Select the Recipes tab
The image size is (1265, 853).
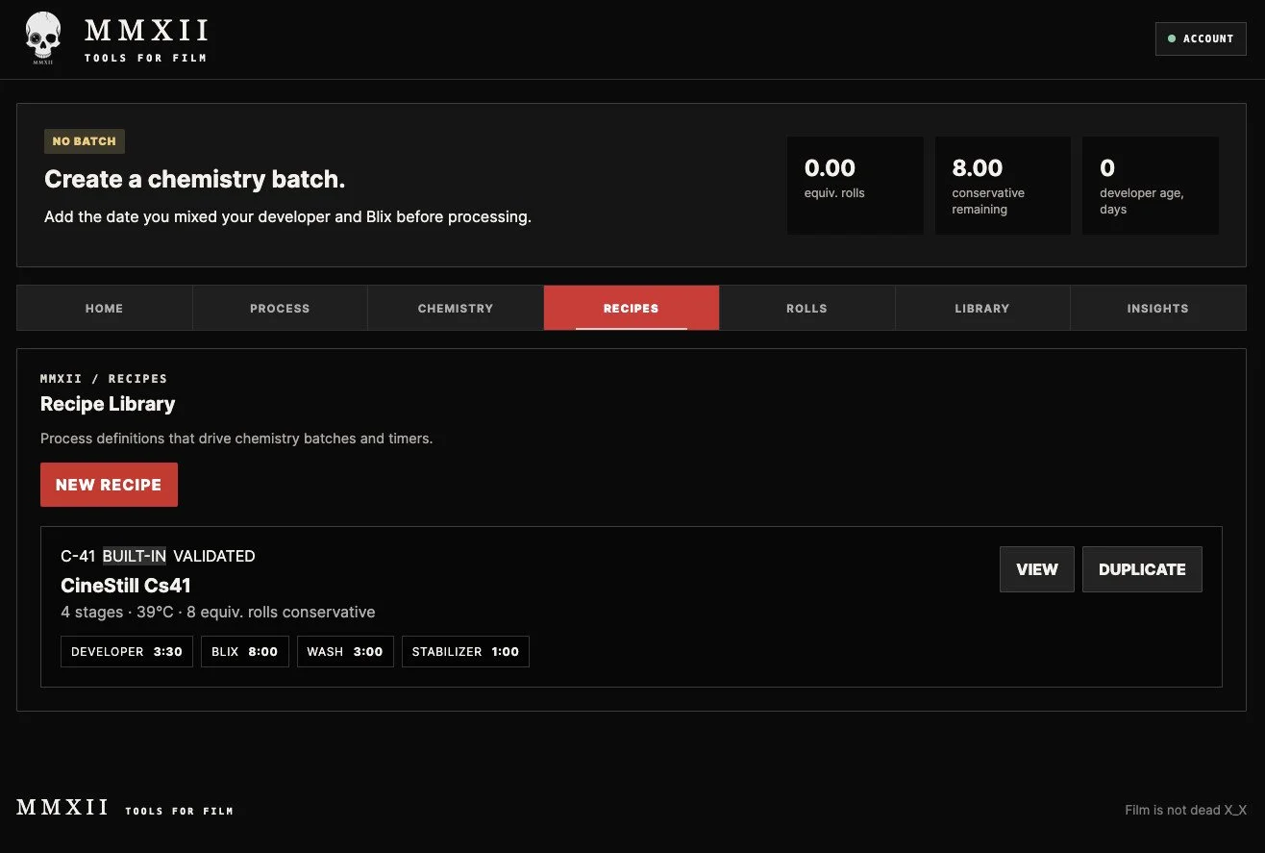[x=632, y=308]
